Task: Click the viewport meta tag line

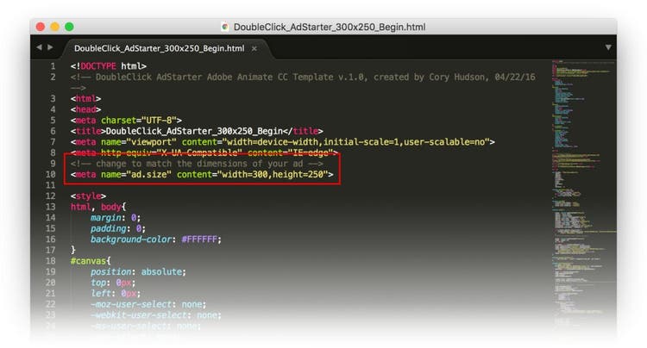Action: click(x=282, y=142)
